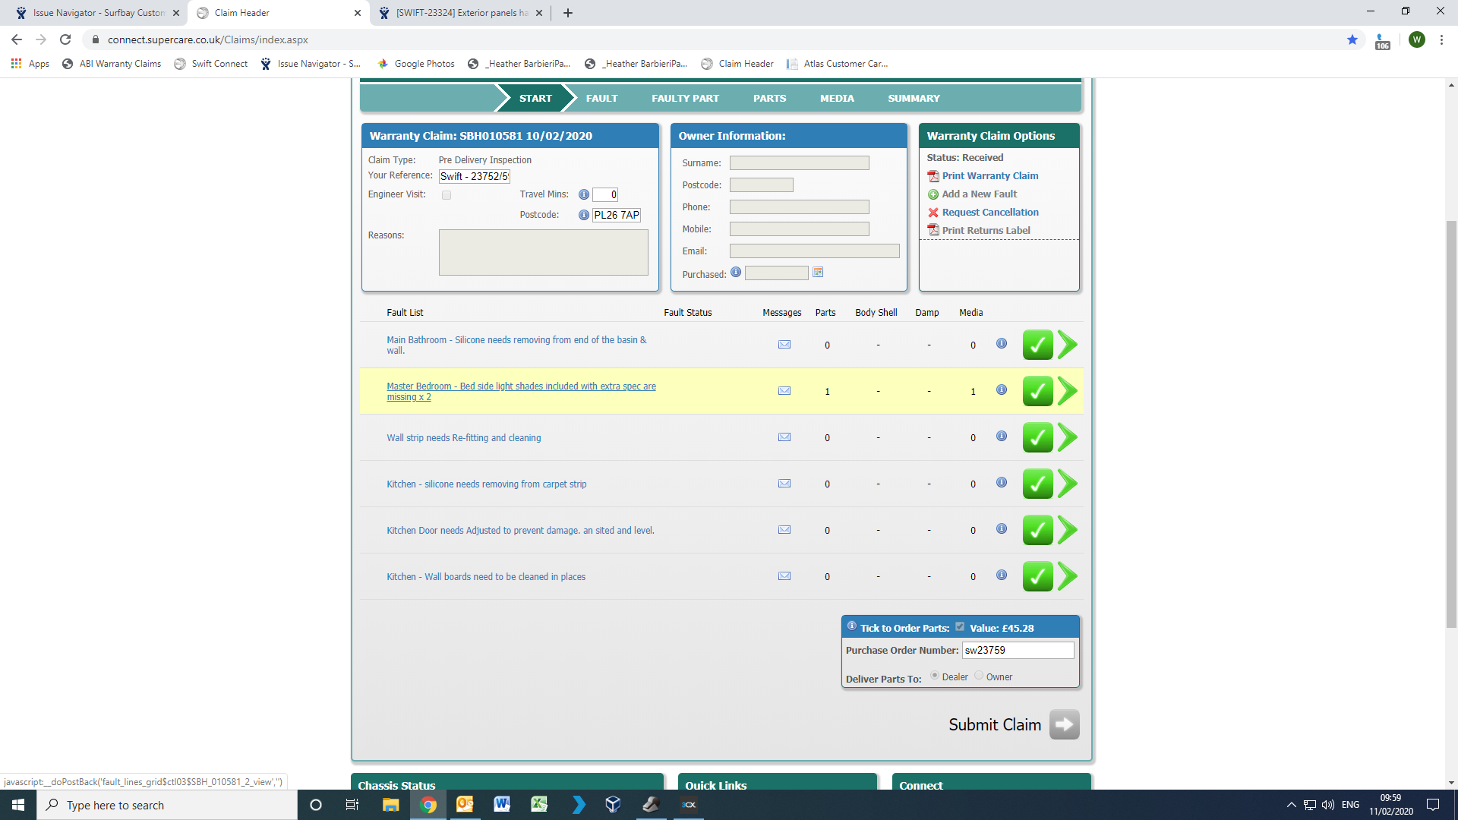Screen dimensions: 1458x820
Task: Click Request Cancellation link
Action: (989, 213)
